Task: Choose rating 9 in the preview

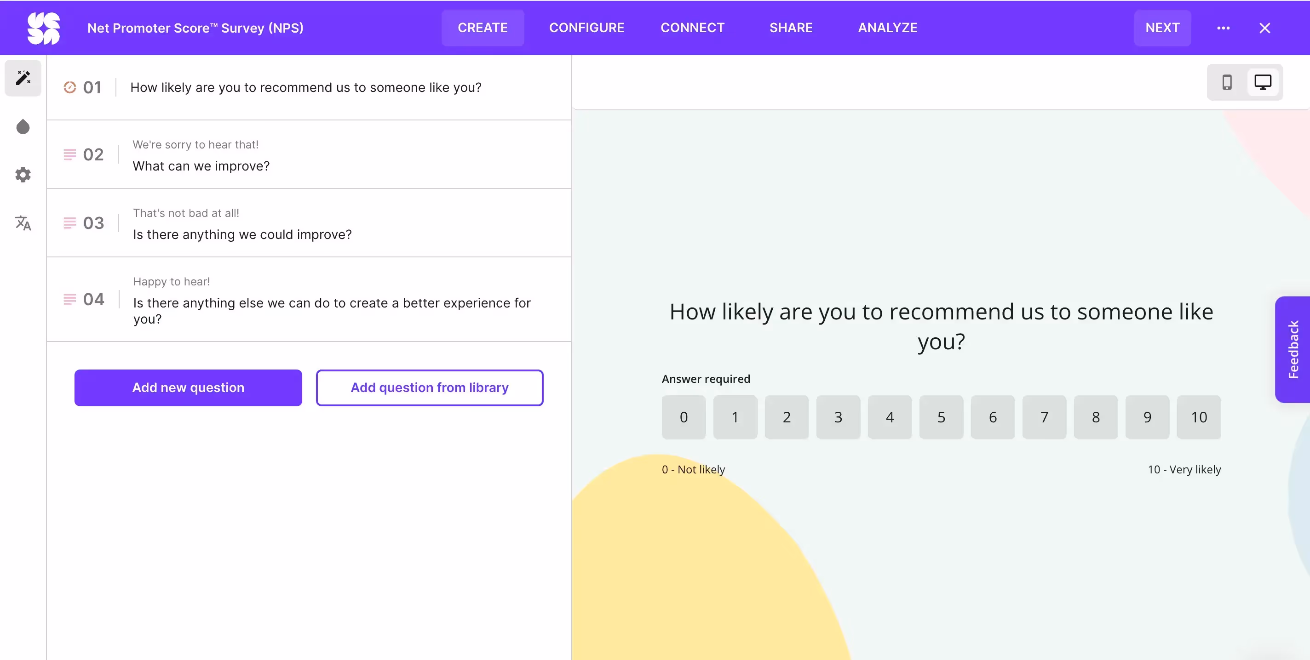Action: click(1147, 417)
